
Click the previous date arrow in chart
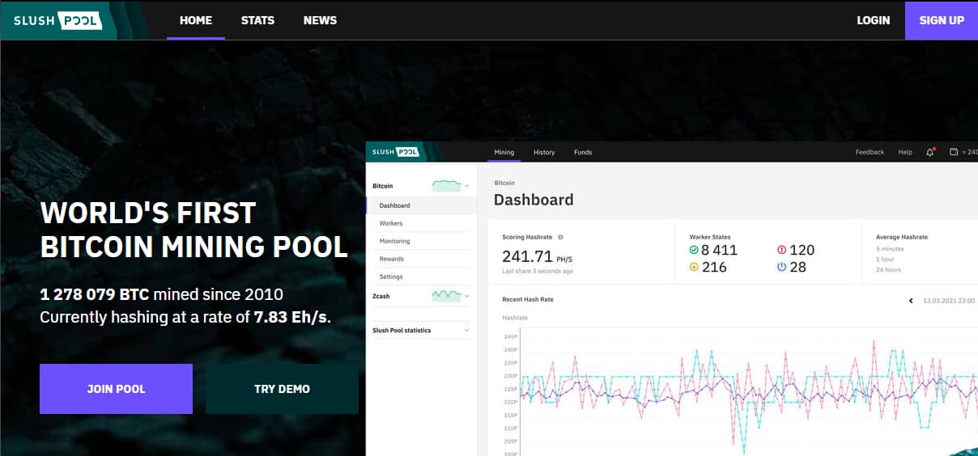[x=911, y=301]
